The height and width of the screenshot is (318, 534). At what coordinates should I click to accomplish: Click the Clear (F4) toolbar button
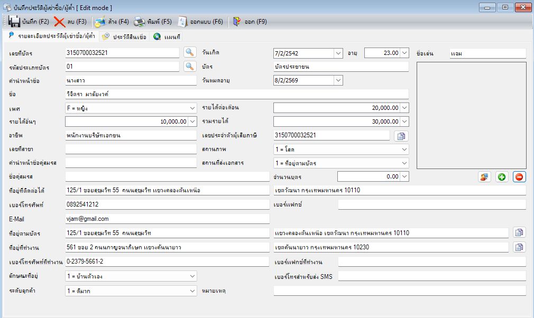click(112, 22)
